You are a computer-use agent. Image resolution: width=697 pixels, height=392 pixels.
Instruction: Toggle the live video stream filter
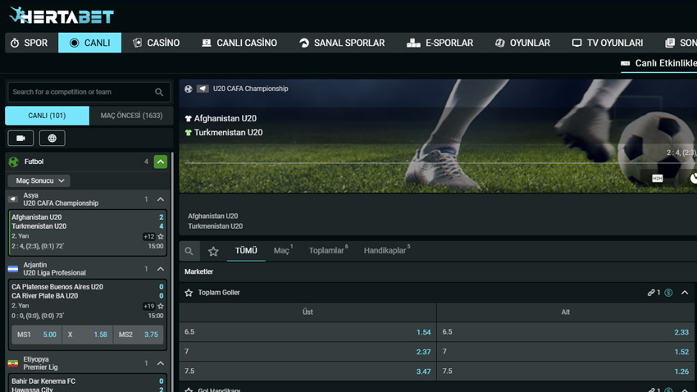point(20,139)
